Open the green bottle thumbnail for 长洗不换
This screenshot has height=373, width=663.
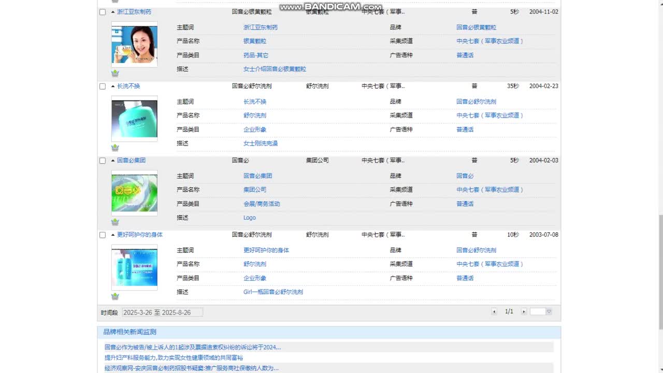click(x=135, y=119)
